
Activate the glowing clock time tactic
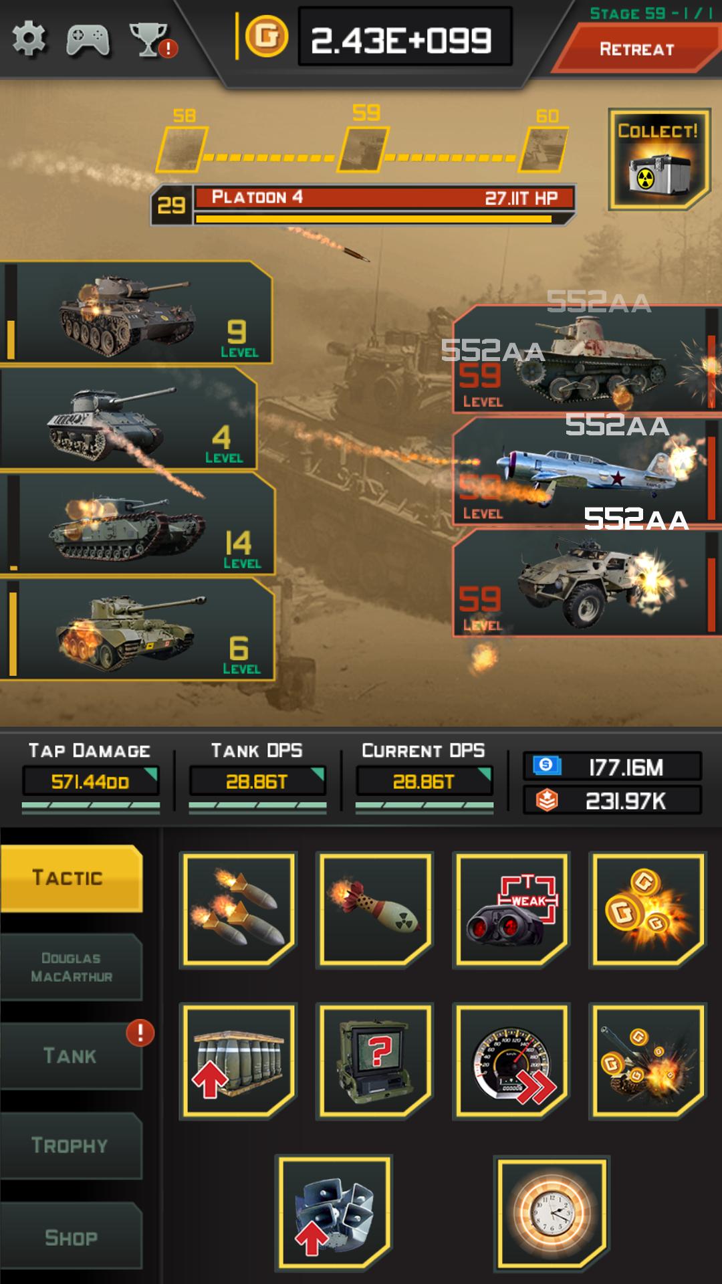point(552,1213)
